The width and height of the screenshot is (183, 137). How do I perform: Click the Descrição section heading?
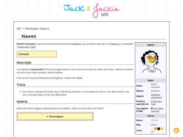24,63
